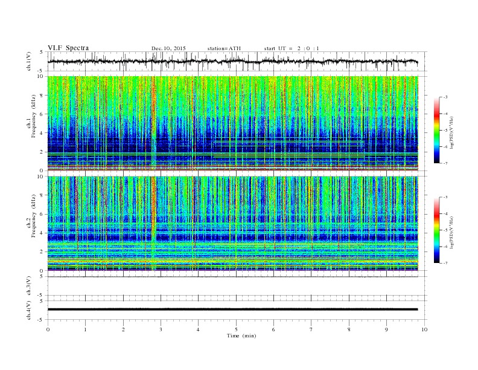The image size is (478, 370).
Task: Click the "ch.1(V)" waveform axis label
Action: pos(28,61)
